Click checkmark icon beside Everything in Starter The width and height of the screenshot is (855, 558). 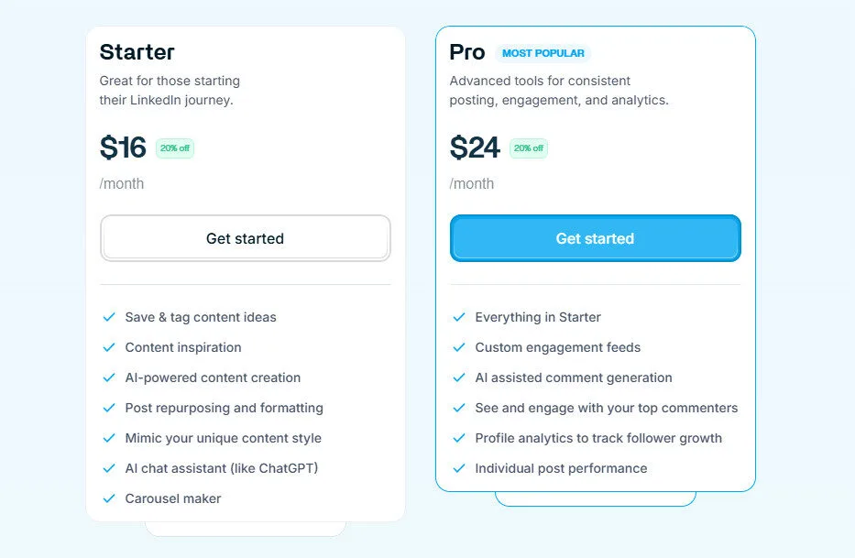tap(459, 317)
